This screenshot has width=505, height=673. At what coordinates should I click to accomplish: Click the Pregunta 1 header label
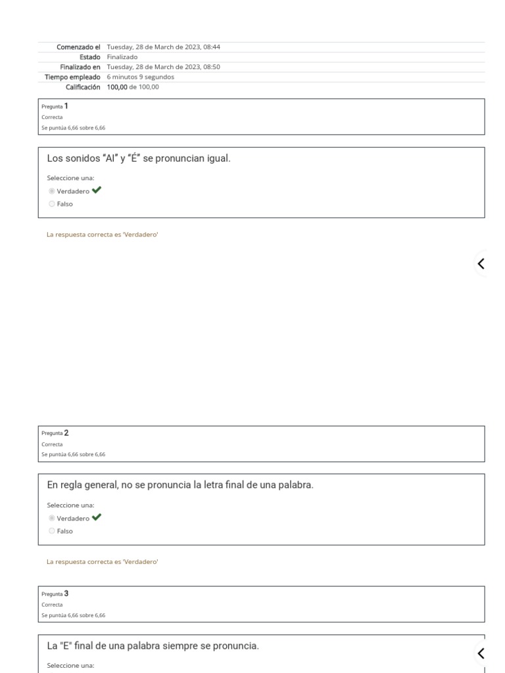[x=55, y=106]
